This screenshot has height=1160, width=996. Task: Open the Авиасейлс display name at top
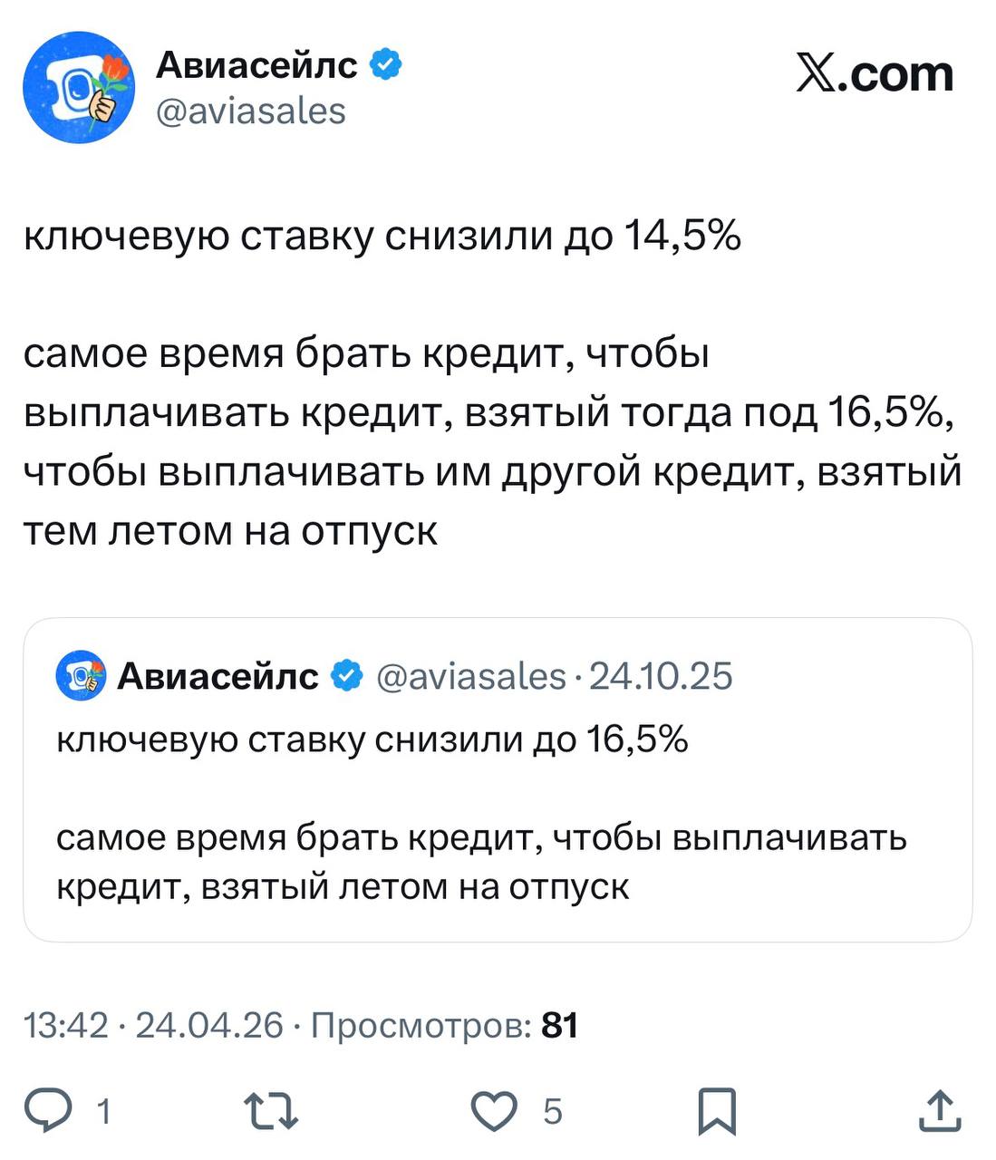(257, 65)
